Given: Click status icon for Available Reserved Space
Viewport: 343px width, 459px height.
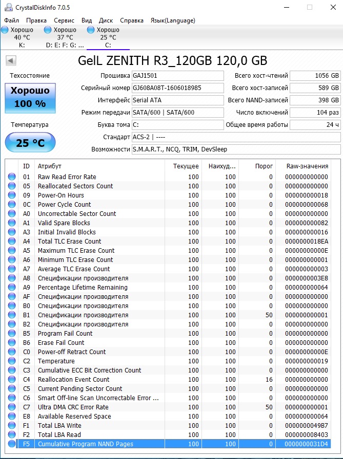Looking at the screenshot, I should [12, 416].
